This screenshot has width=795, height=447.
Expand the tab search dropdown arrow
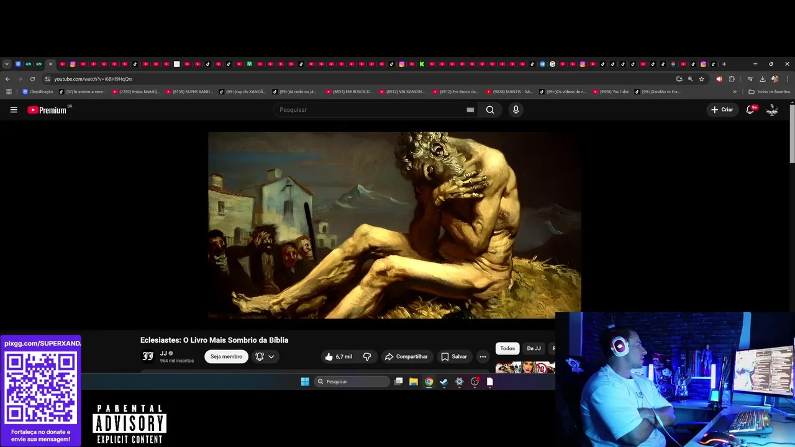coord(7,64)
